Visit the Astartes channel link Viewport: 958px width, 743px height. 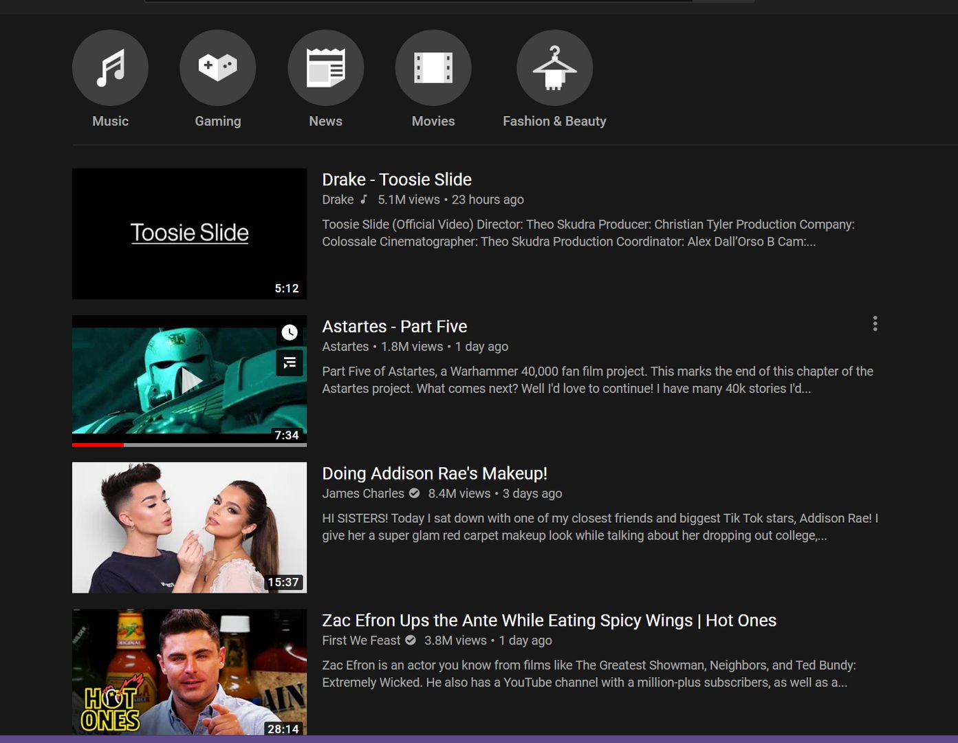tap(345, 347)
